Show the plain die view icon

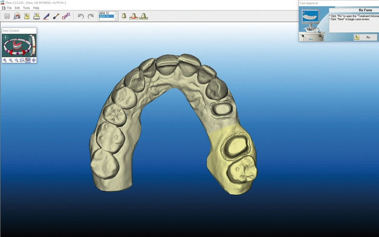(124, 16)
